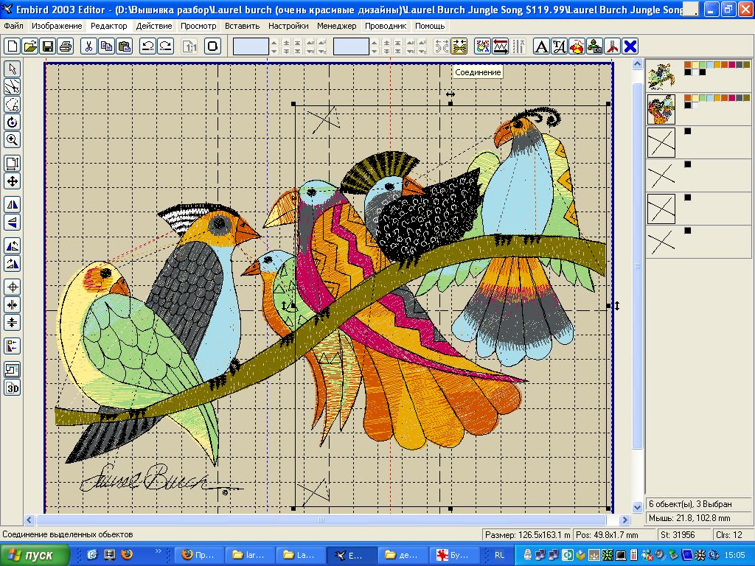Activate the zoom magnifier tool
Image resolution: width=755 pixels, height=566 pixels.
[13, 139]
